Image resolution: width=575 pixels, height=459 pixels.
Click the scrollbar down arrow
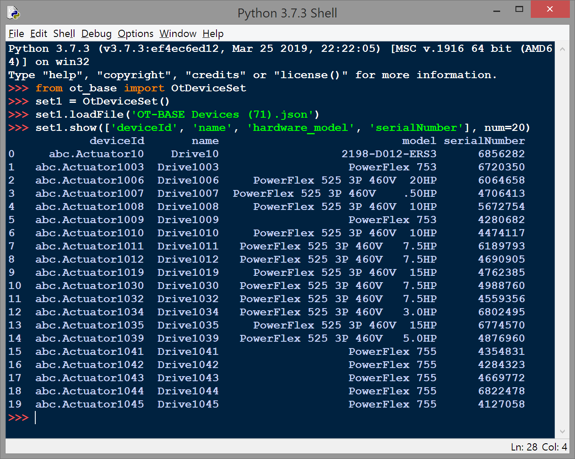pos(562,431)
